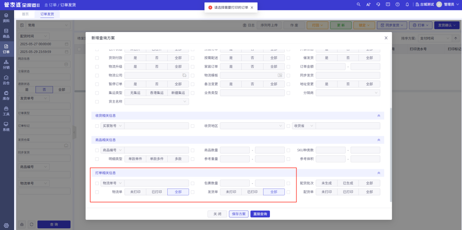
Task: Select 已打印 for the 发货单 filter
Action: tap(252, 192)
